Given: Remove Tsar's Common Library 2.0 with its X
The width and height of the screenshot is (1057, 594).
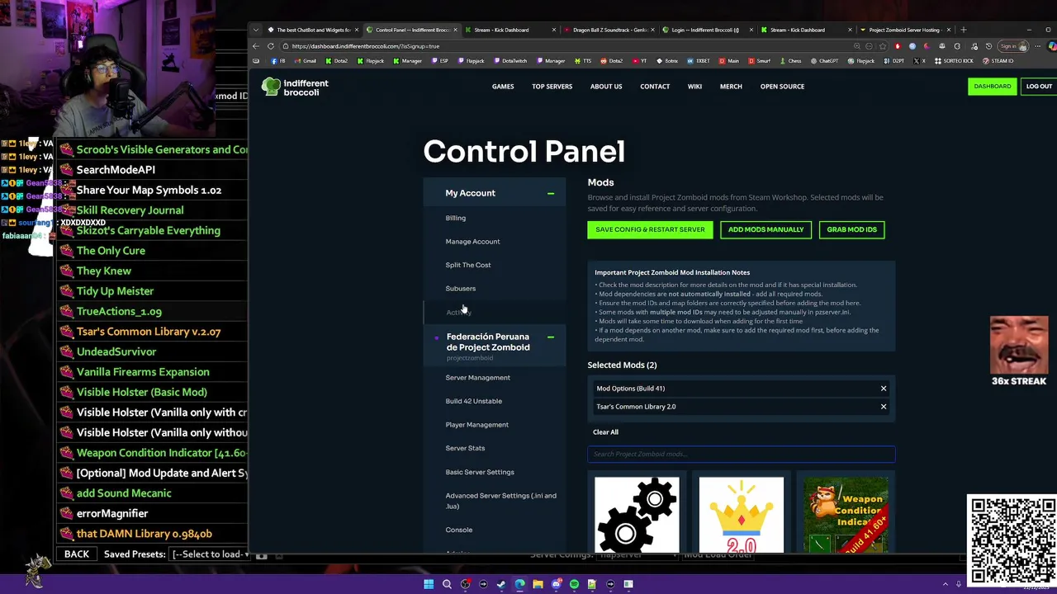Looking at the screenshot, I should pyautogui.click(x=884, y=407).
